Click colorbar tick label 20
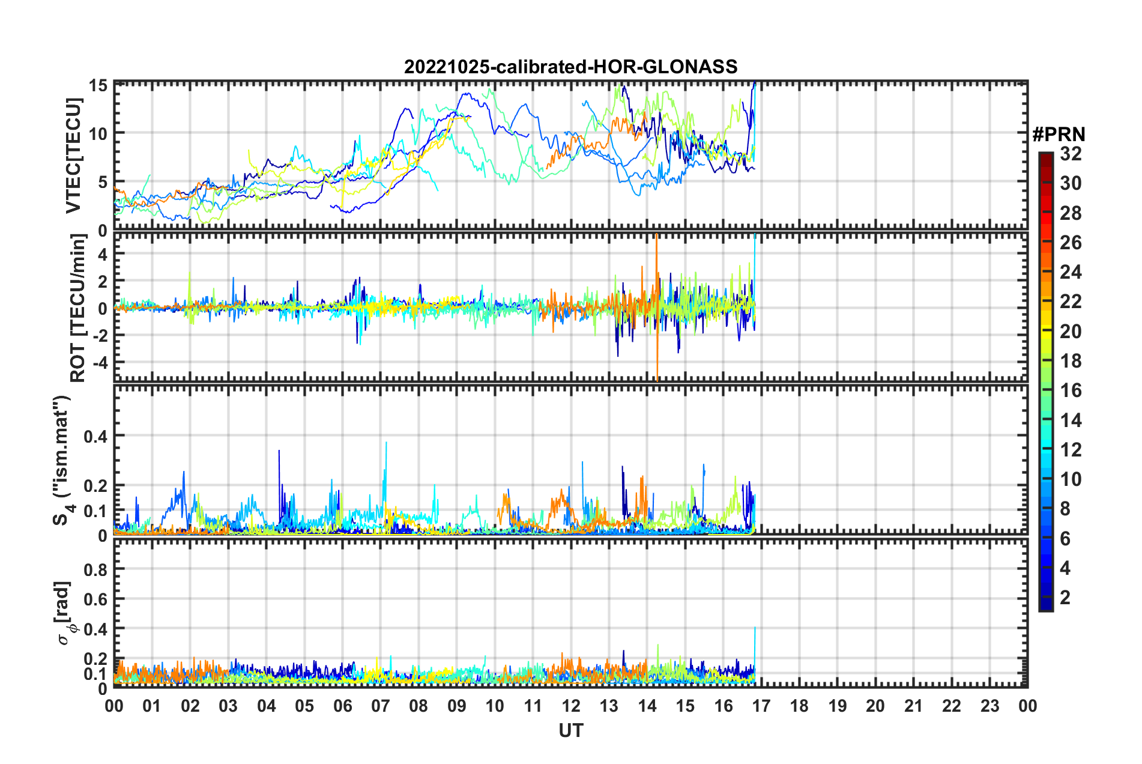Image resolution: width=1142 pixels, height=764 pixels. [1071, 332]
